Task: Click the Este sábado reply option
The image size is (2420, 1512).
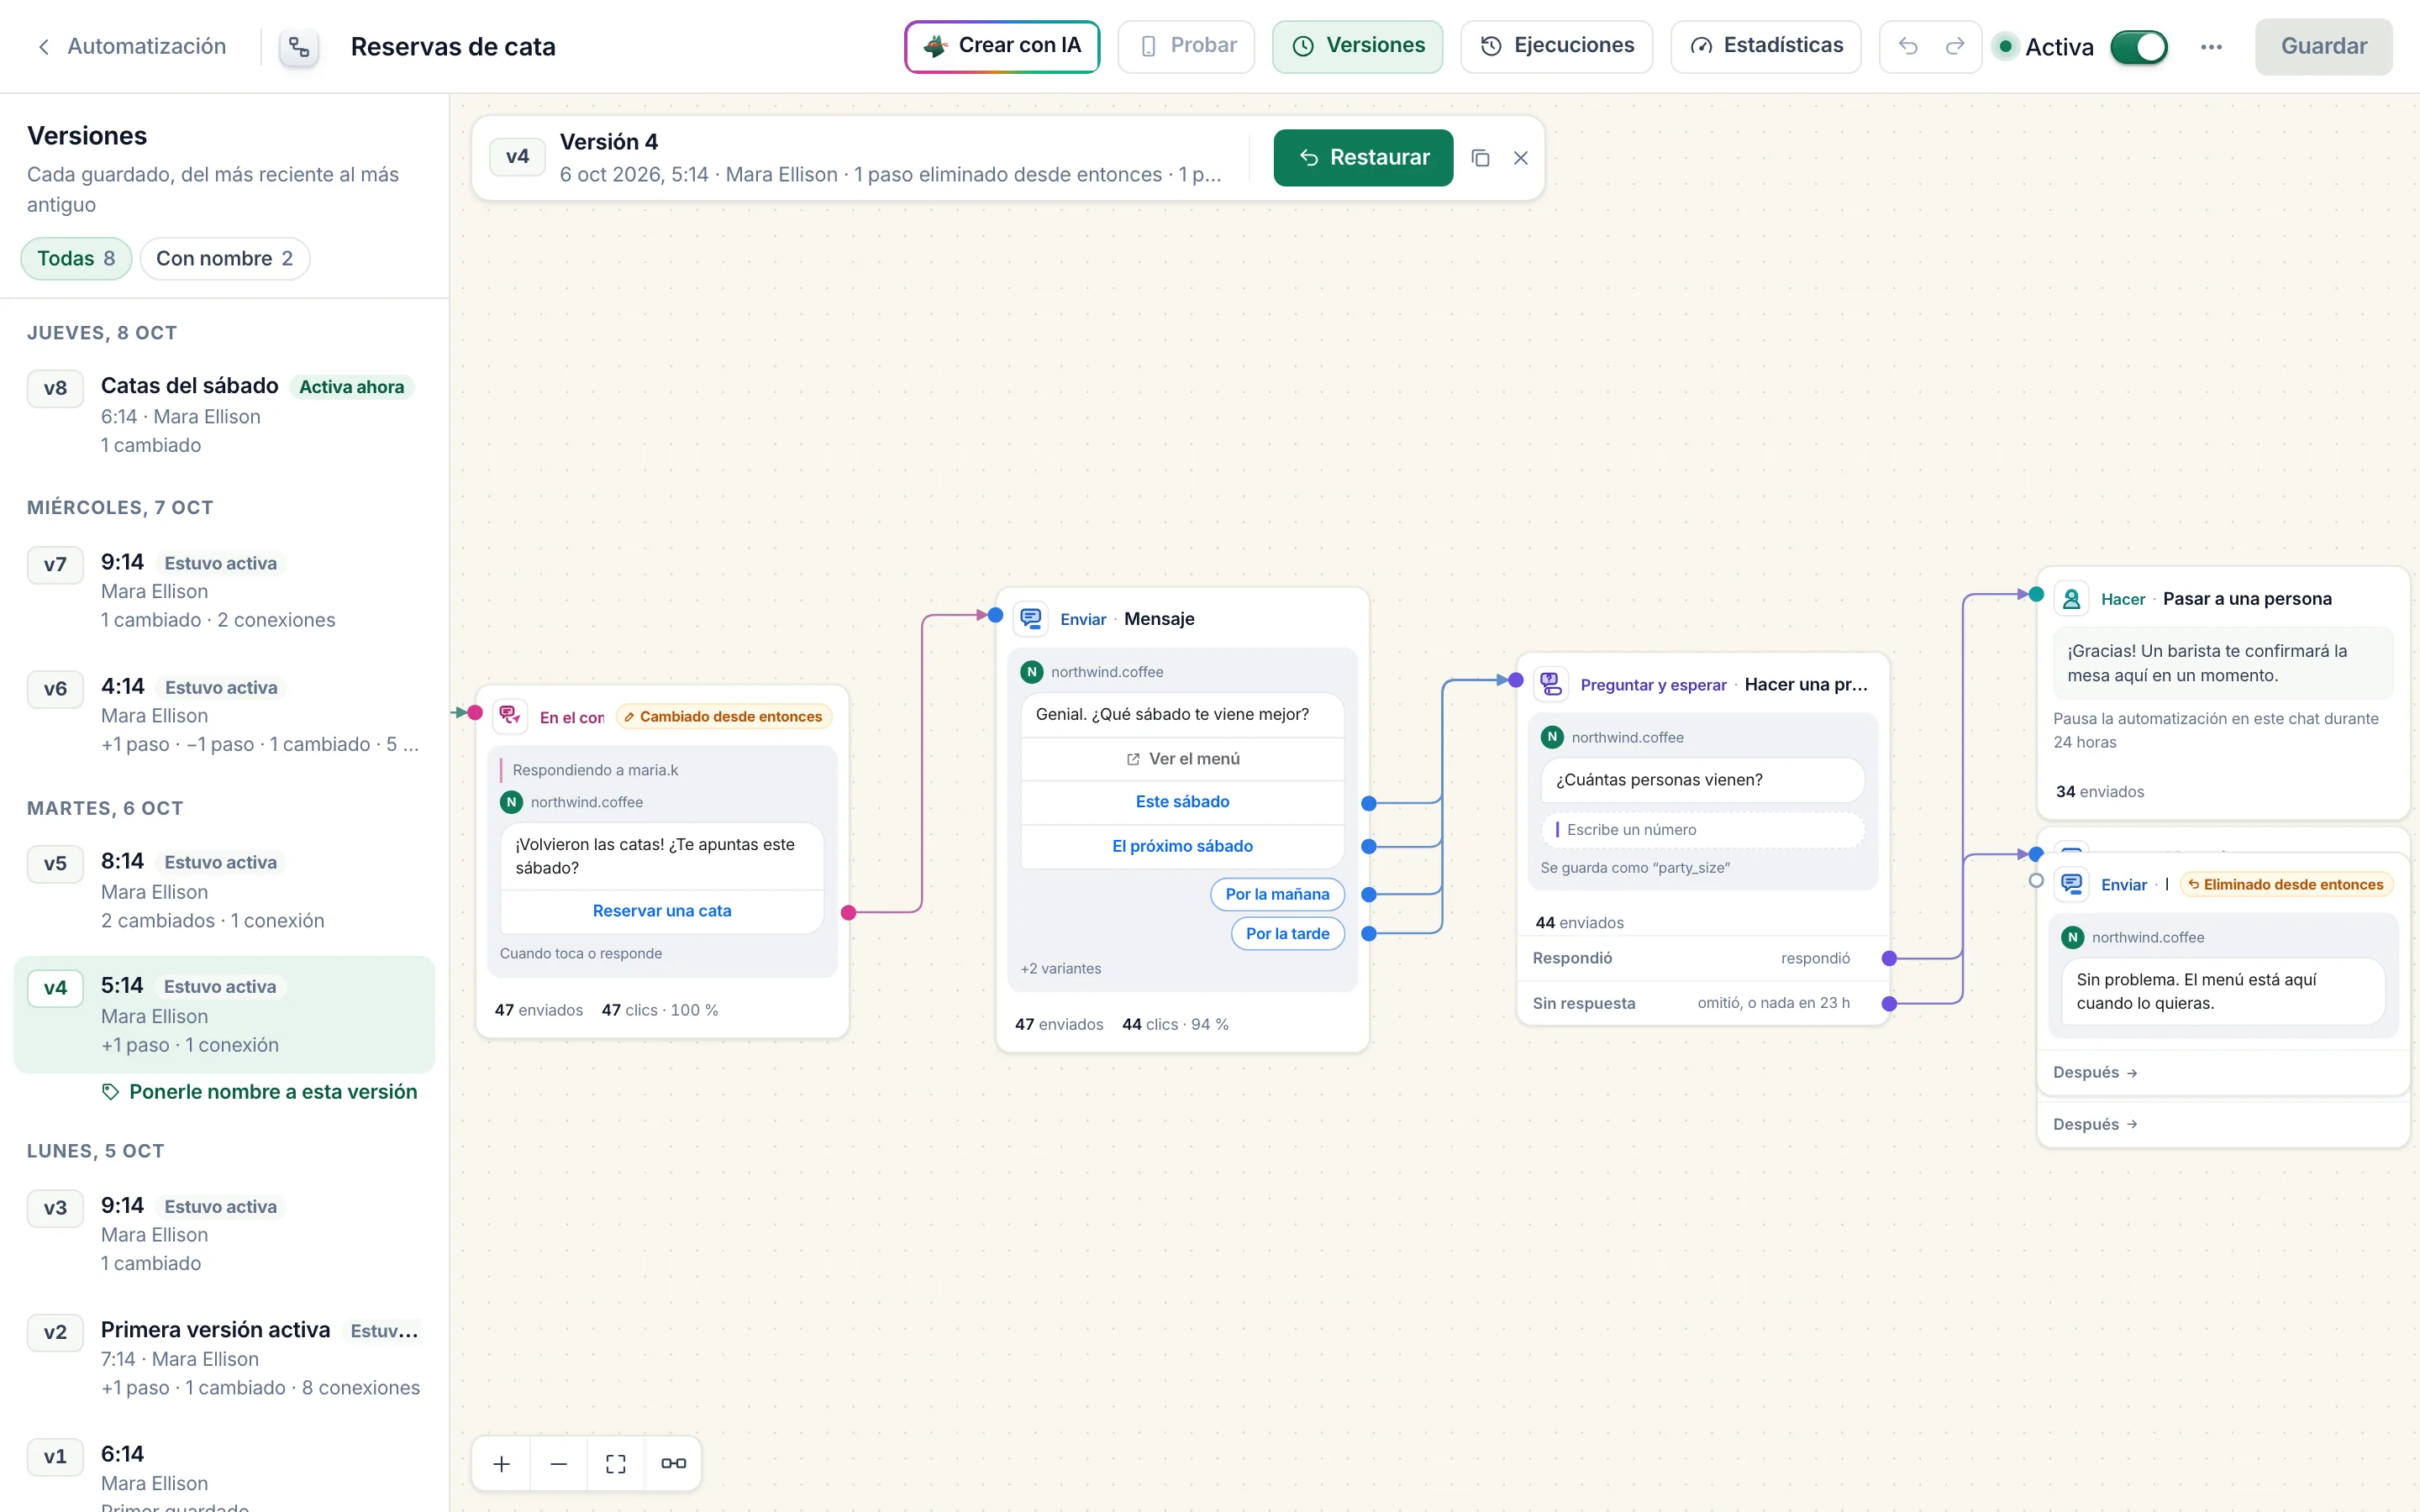Action: click(1182, 801)
